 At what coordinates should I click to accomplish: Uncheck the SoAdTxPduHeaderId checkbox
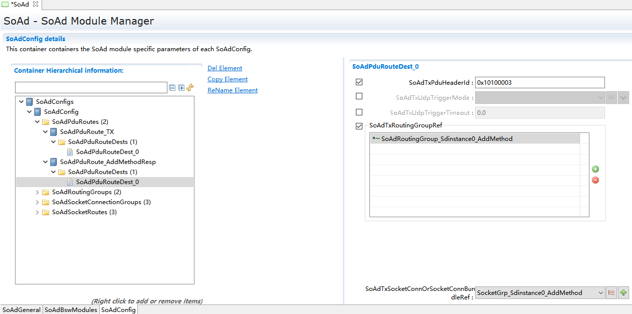pos(359,82)
